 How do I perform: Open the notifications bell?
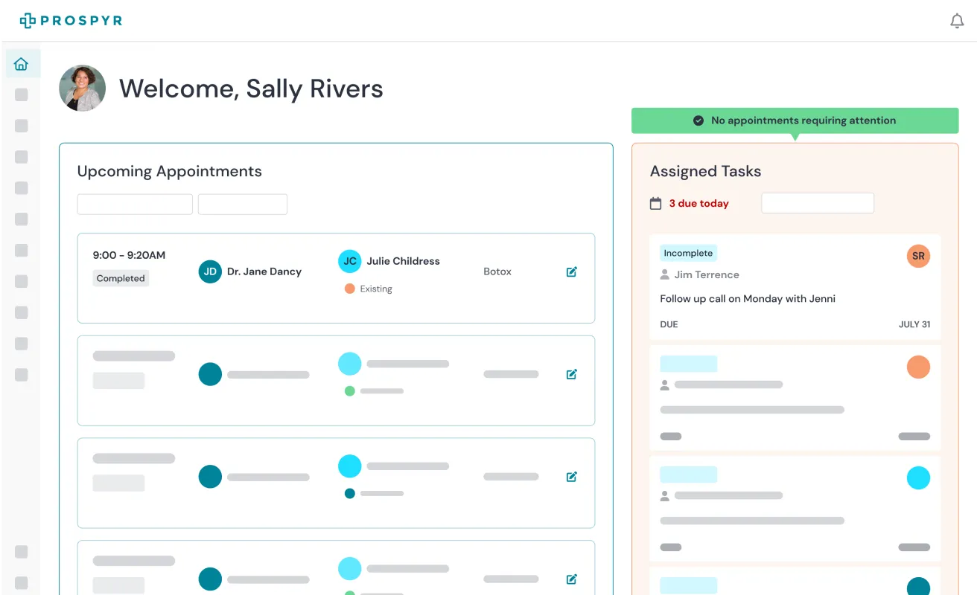(x=957, y=21)
